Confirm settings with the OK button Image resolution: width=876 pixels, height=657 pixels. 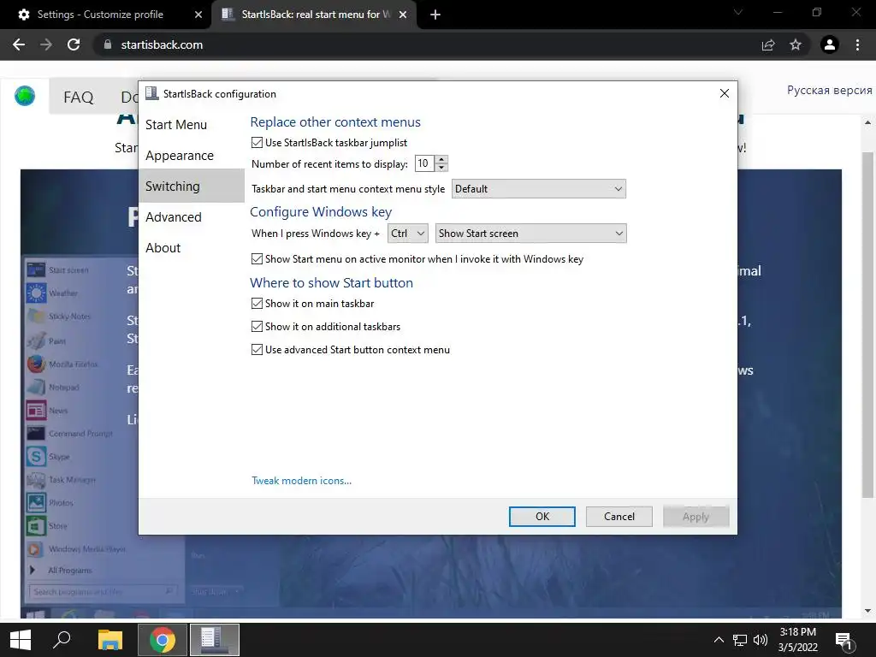pyautogui.click(x=542, y=517)
